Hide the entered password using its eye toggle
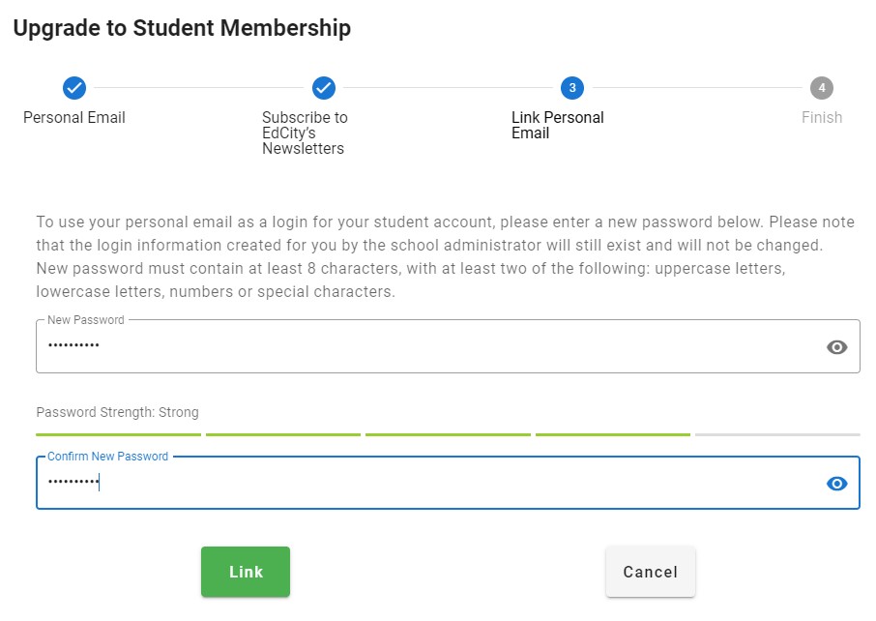This screenshot has height=621, width=876. (836, 345)
